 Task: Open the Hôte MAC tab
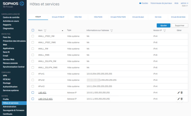[78, 17]
